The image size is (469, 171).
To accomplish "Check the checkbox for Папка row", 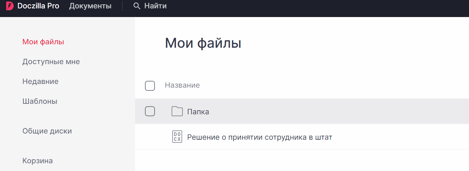I will (150, 111).
